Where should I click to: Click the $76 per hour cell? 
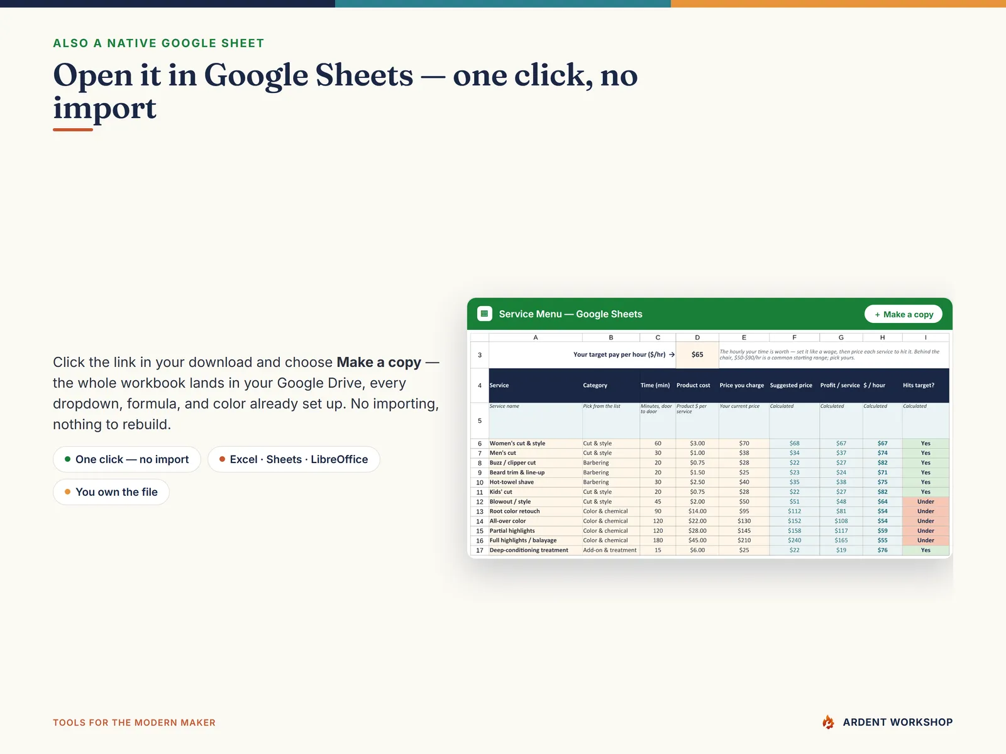[x=882, y=550]
